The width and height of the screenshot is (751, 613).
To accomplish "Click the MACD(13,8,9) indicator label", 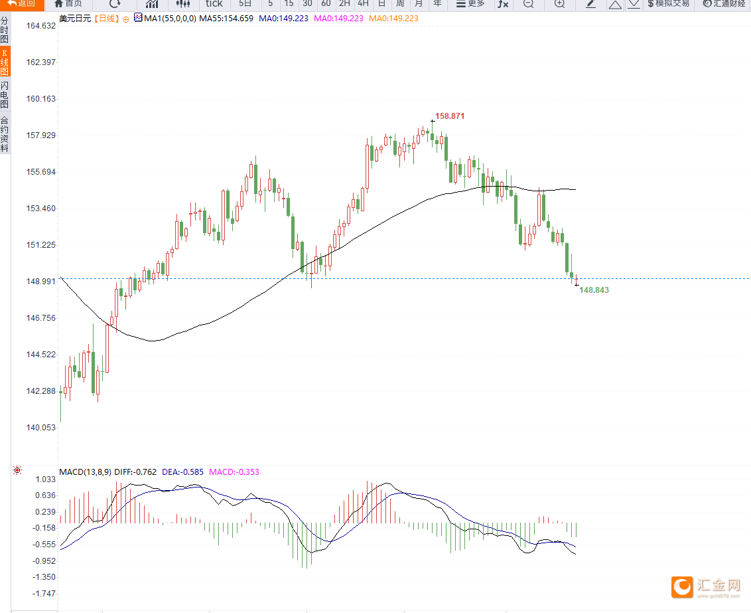I will [x=86, y=472].
